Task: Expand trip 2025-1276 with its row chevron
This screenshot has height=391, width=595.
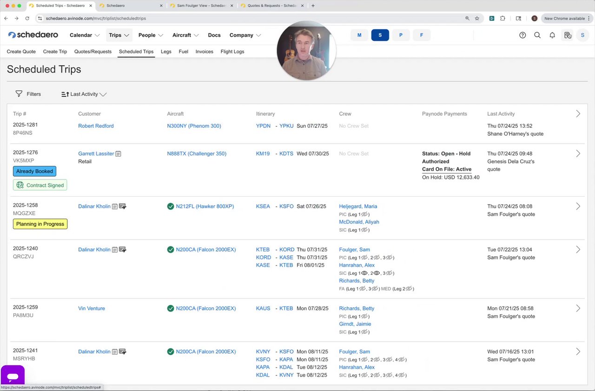Action: tap(578, 153)
